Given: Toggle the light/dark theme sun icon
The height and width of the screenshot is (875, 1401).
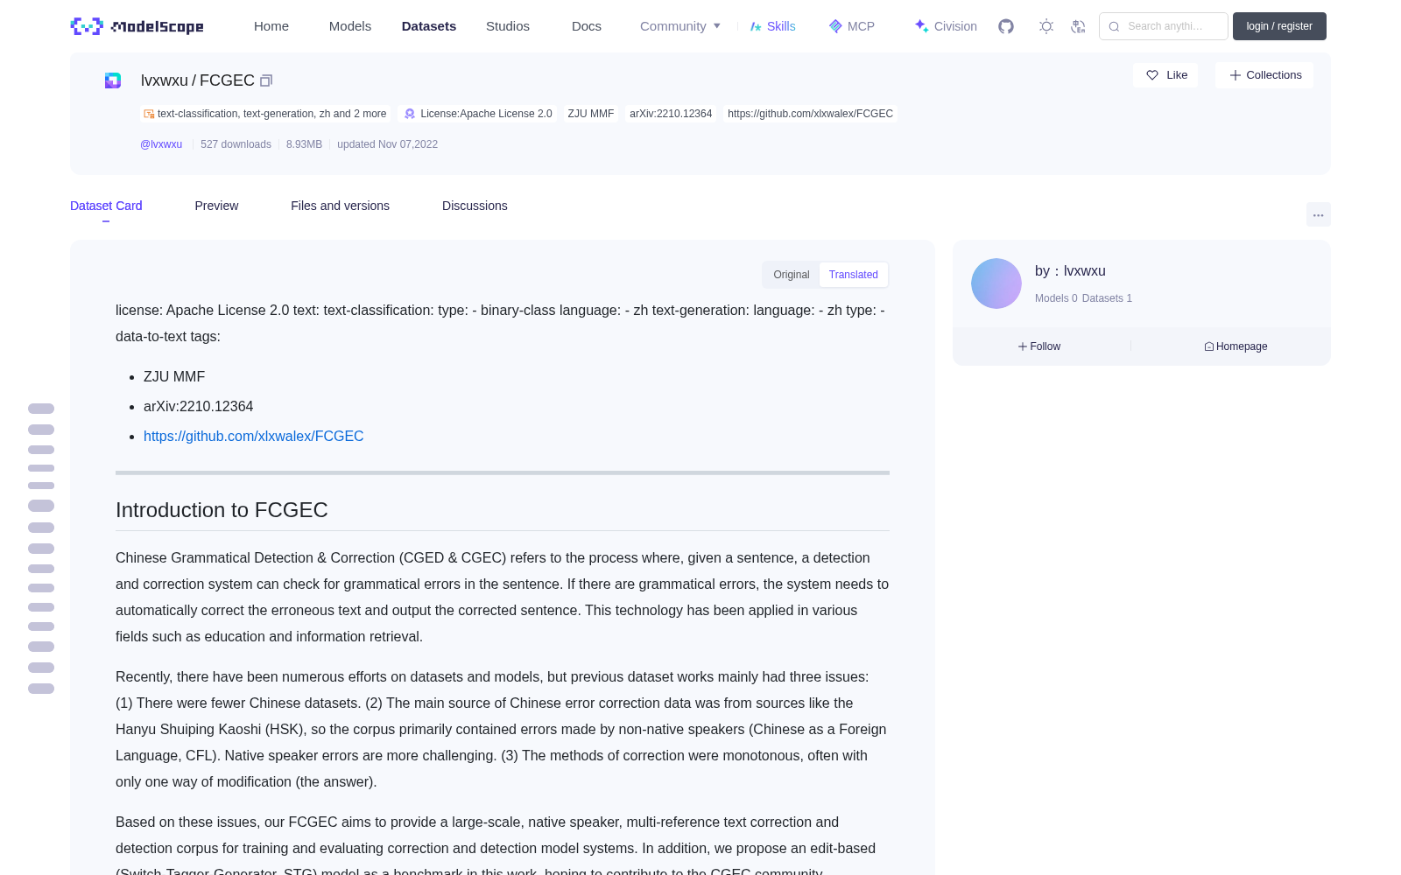Looking at the screenshot, I should pyautogui.click(x=1046, y=26).
